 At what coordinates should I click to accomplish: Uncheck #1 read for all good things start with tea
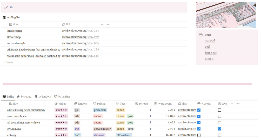tap(199, 122)
